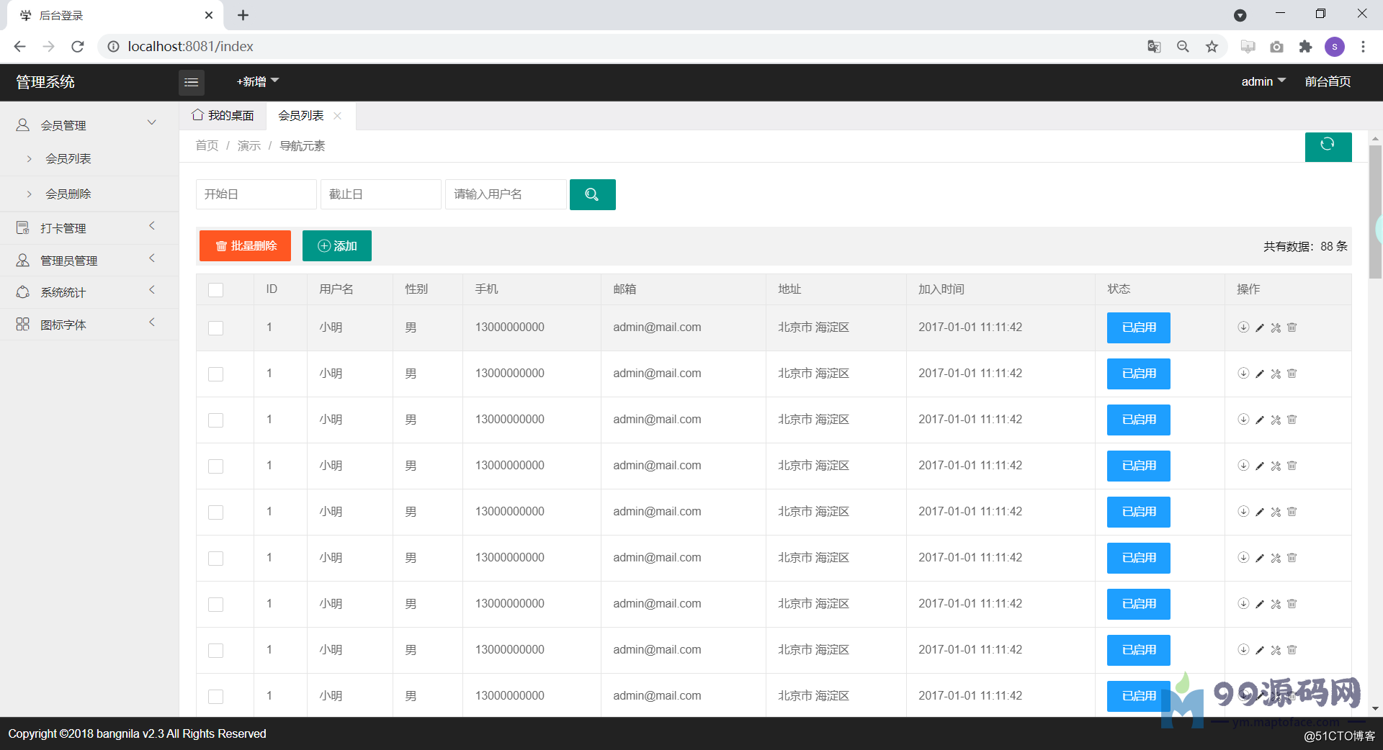1383x750 pixels.
Task: Tick the checkbox in the first table row
Action: tap(215, 328)
